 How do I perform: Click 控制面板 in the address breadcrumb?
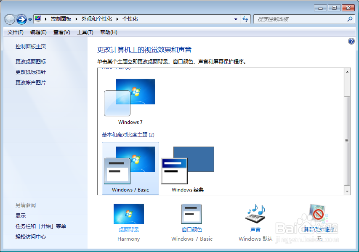(61, 19)
